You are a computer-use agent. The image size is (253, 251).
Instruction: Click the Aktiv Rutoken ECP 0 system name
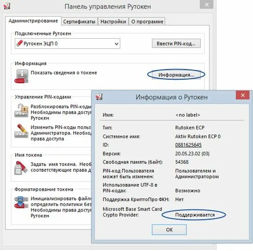click(198, 137)
